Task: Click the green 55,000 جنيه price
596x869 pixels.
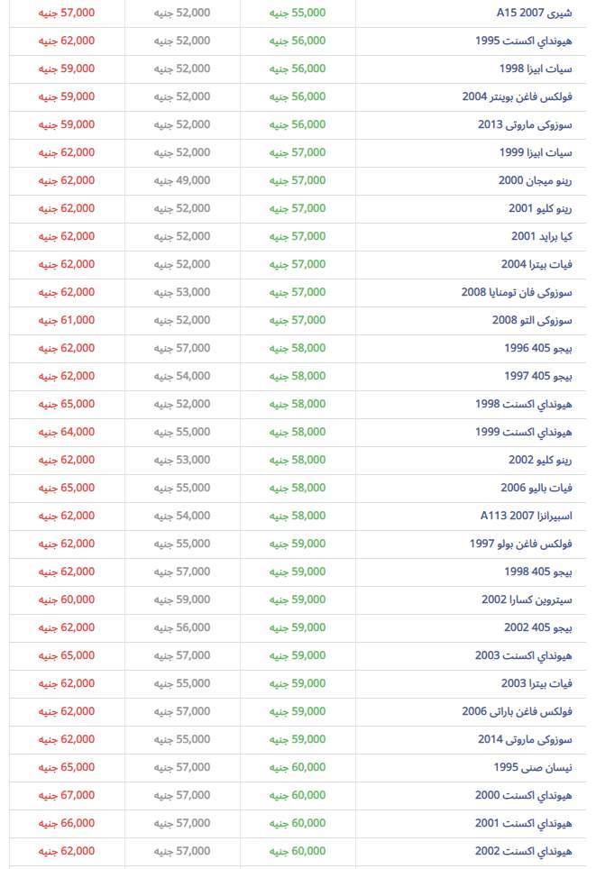Action: (x=298, y=14)
